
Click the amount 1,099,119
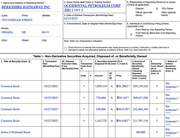101,86
